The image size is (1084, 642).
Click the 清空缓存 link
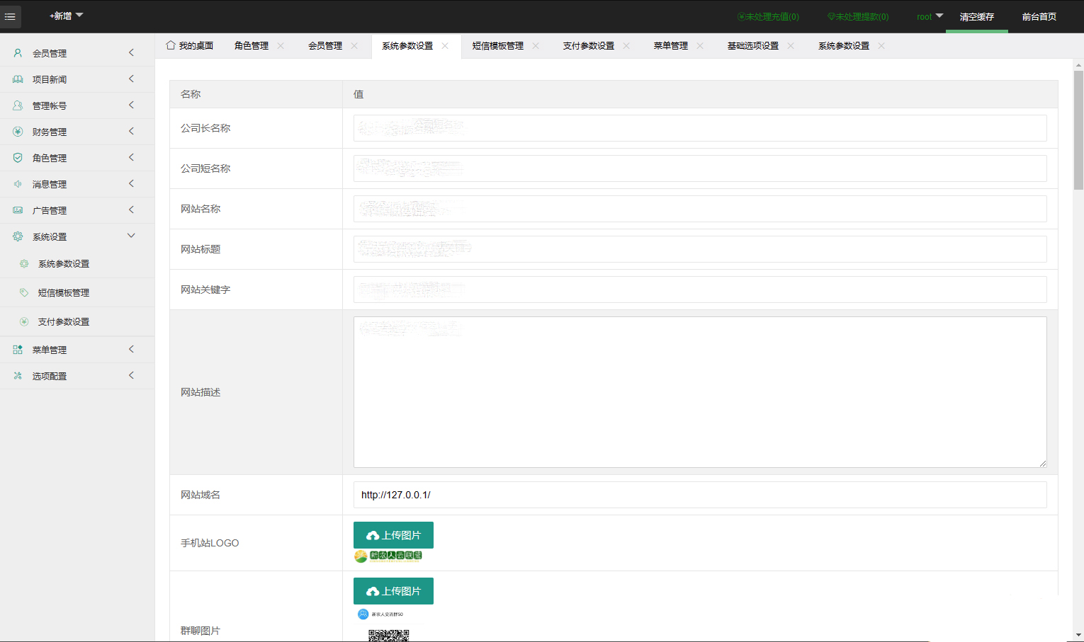pos(976,17)
